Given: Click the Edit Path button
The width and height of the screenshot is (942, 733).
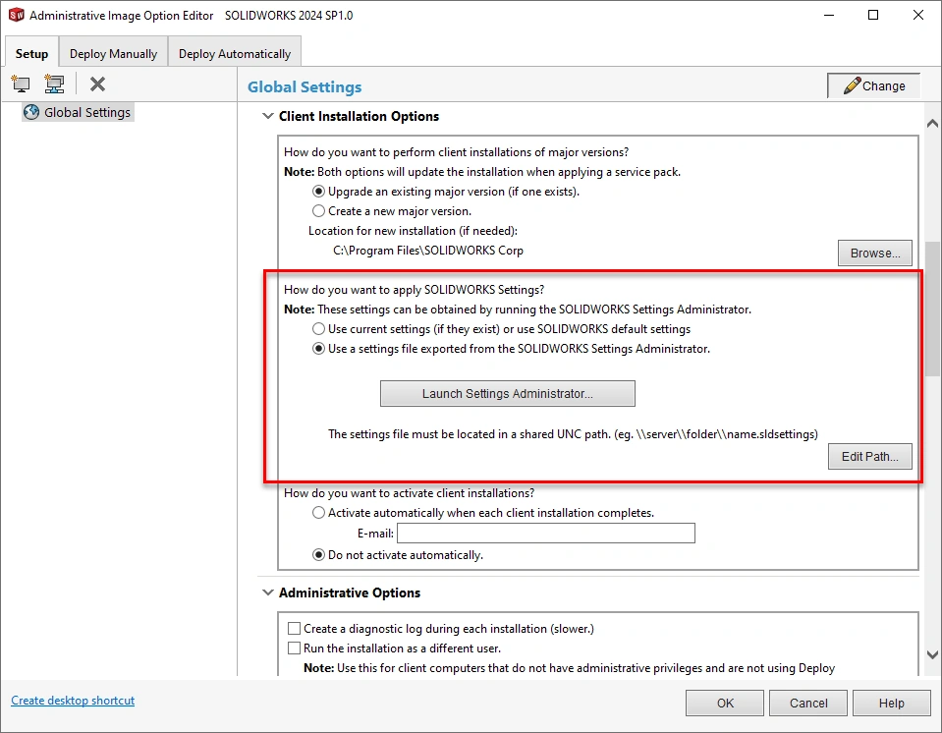Looking at the screenshot, I should [869, 457].
